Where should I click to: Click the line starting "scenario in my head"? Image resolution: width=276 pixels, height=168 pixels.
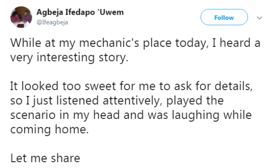(131, 115)
